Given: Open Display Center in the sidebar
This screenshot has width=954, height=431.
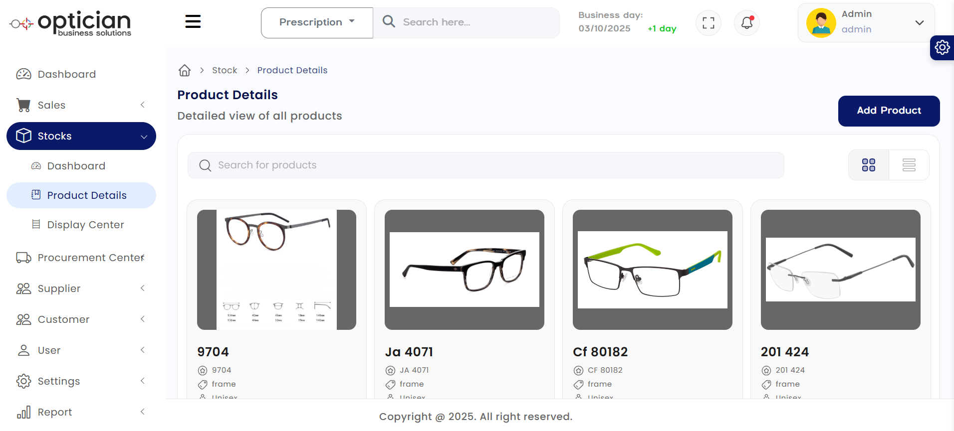Looking at the screenshot, I should [x=85, y=225].
